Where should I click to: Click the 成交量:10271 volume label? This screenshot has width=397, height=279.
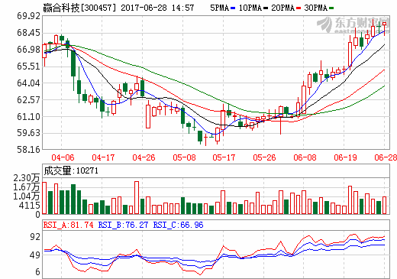(x=71, y=170)
